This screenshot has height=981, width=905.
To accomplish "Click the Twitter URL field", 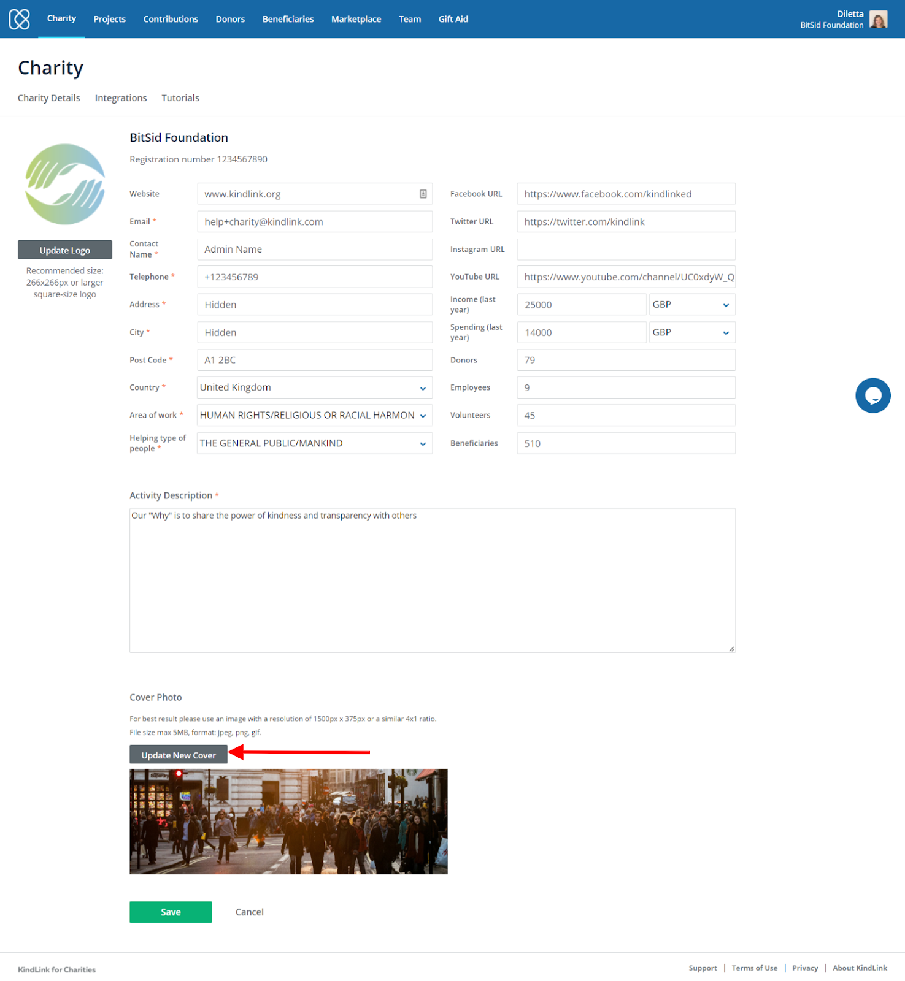I will point(626,221).
